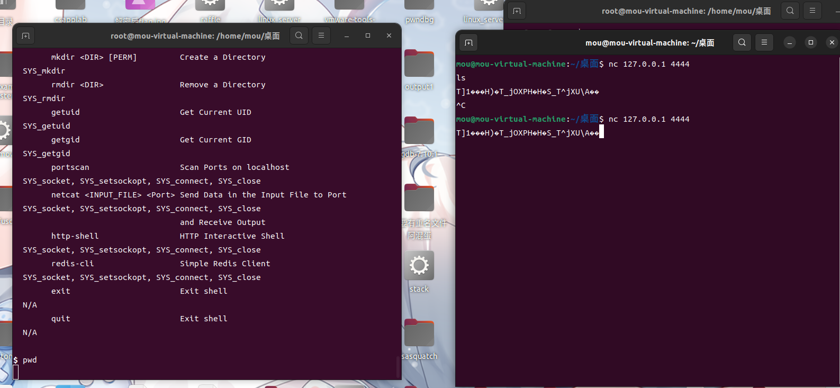Maximize the left root terminal window

tap(368, 36)
